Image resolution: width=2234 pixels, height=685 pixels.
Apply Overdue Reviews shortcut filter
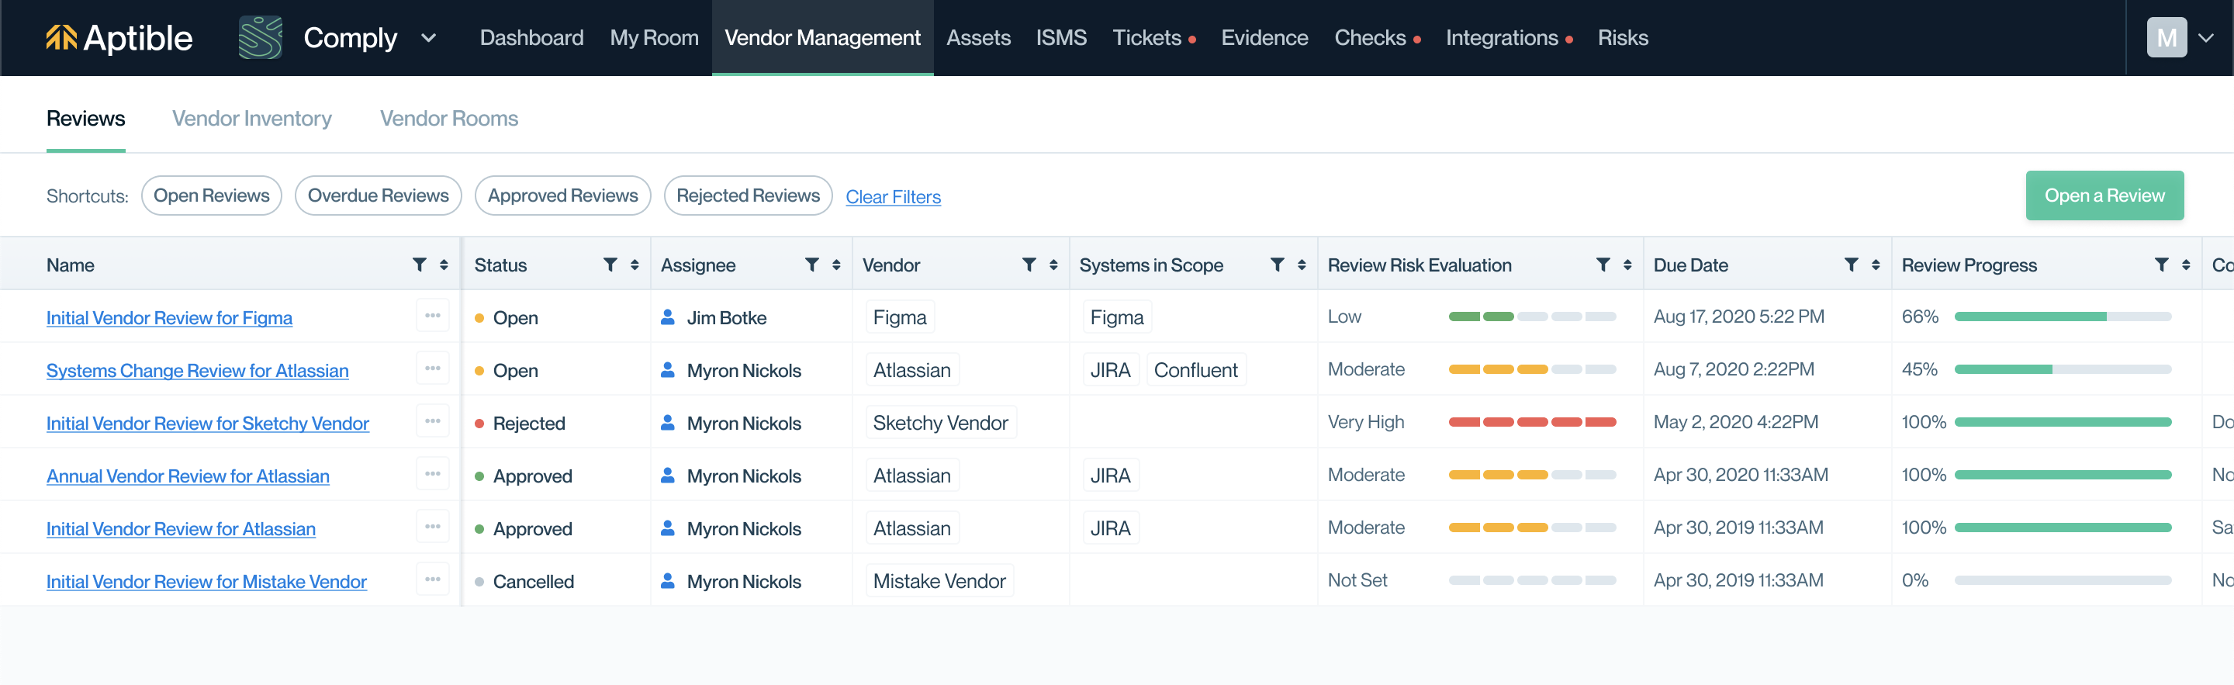pyautogui.click(x=378, y=196)
